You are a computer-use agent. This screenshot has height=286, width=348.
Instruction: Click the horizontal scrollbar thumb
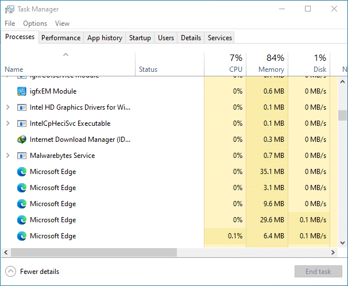[x=94, y=253]
